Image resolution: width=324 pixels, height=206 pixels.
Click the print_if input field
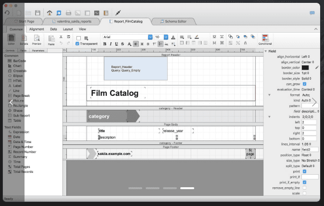coord(310,177)
